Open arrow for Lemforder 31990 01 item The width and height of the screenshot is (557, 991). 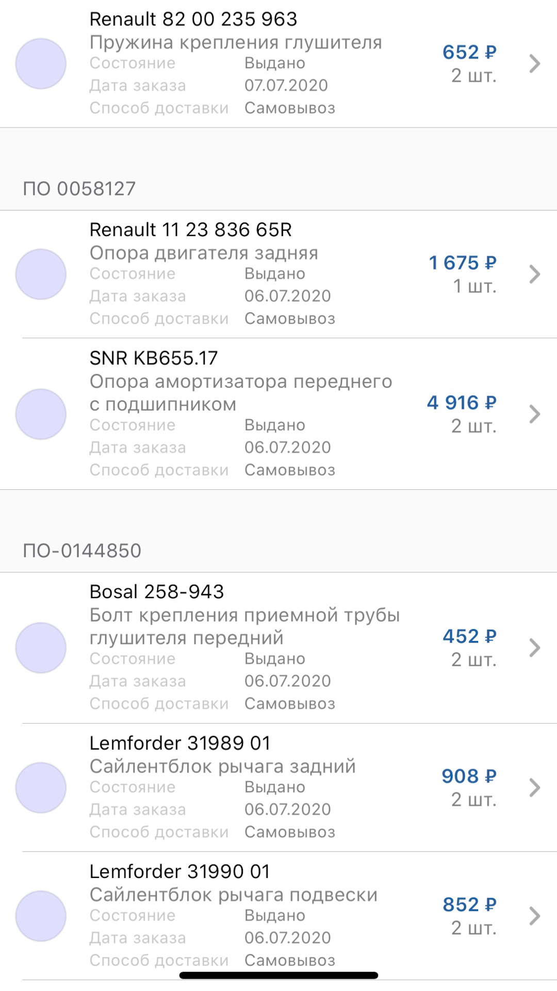click(535, 916)
